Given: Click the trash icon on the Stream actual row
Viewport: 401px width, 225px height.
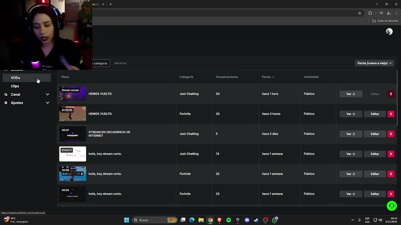Looking at the screenshot, I should 391,94.
